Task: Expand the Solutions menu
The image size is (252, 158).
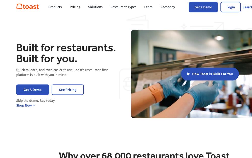Action: 95,7
